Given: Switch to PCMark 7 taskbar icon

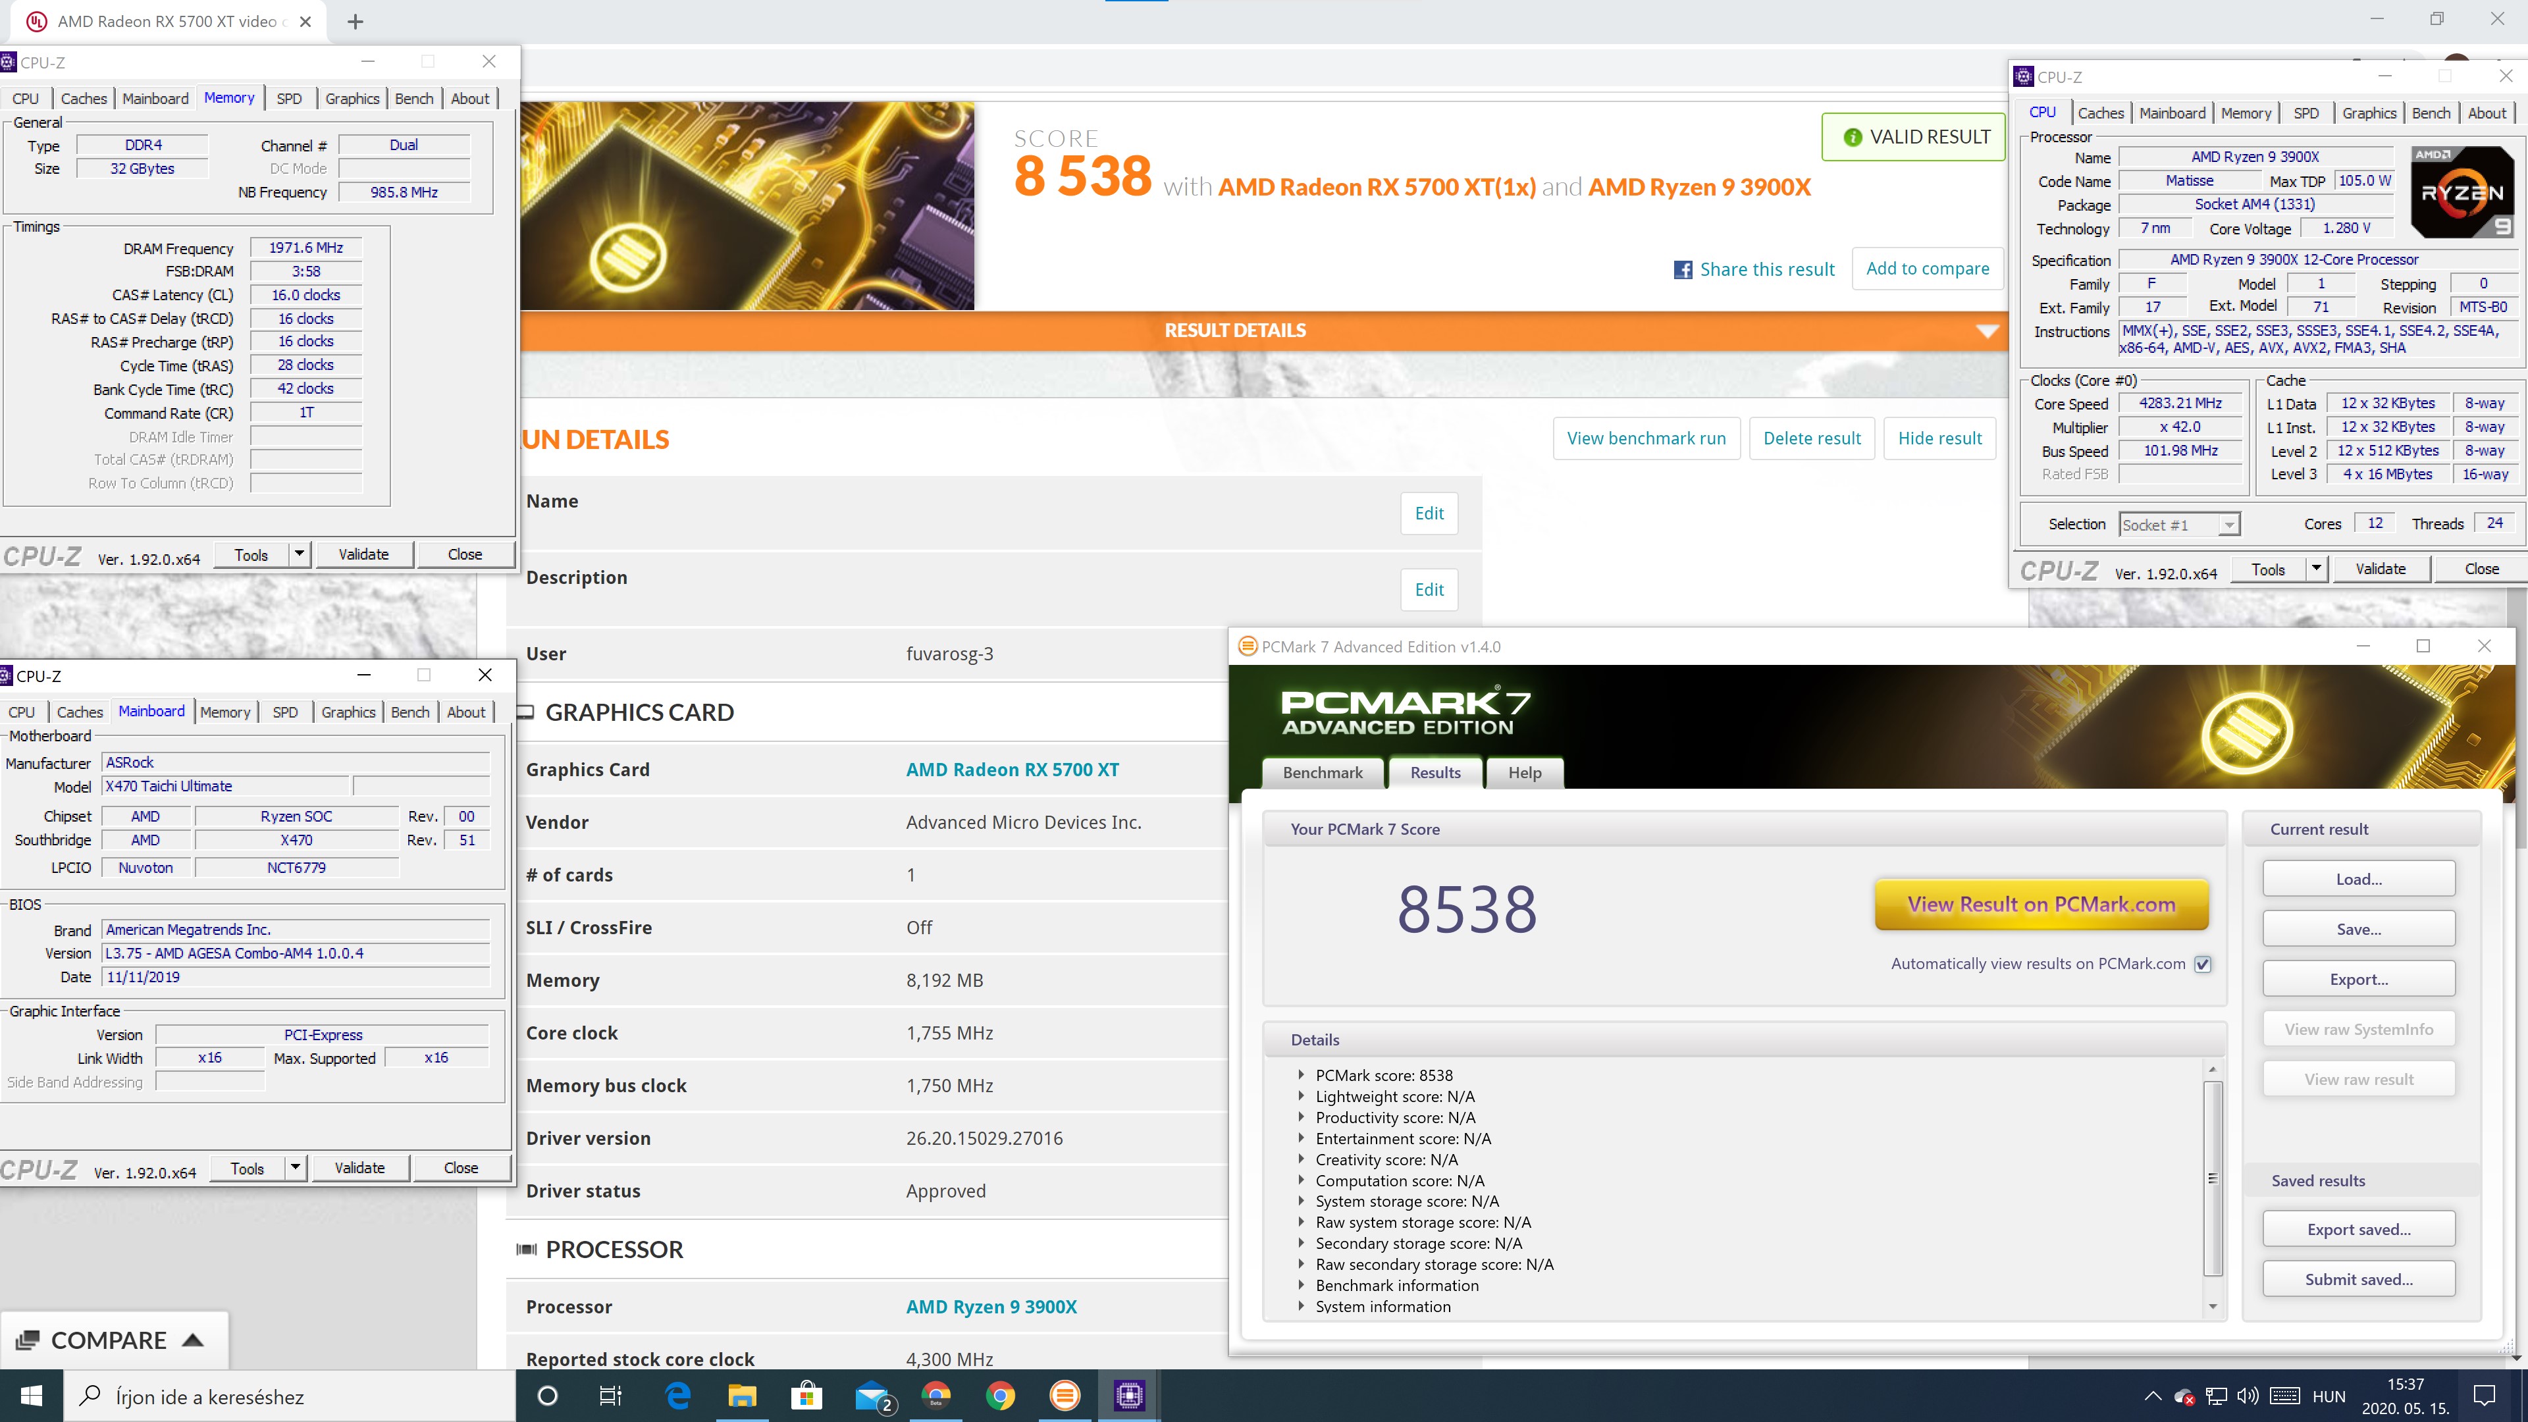Looking at the screenshot, I should (1065, 1396).
